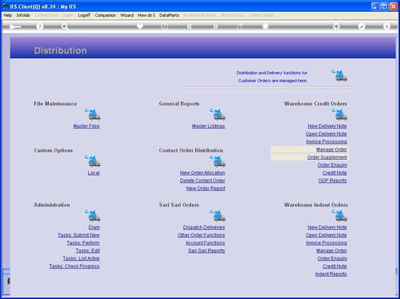This screenshot has height=299, width=400.
Task: Click the double left arrow icon
Action: (x=189, y=26)
